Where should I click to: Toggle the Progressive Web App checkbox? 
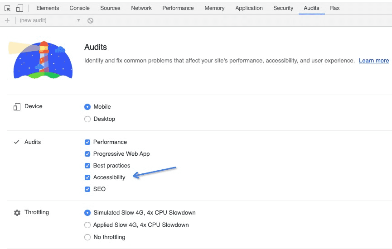88,154
